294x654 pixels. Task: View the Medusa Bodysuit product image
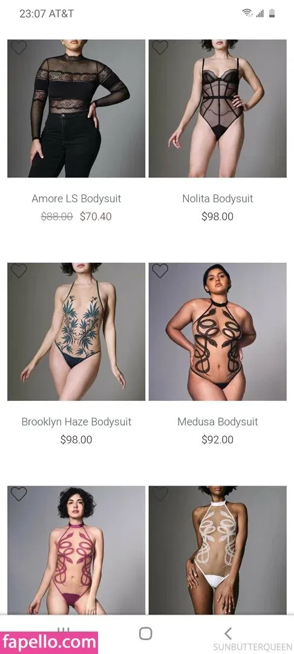(217, 332)
